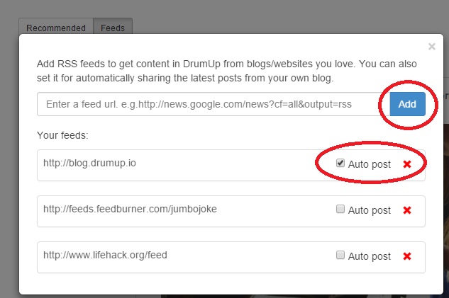Close the RSS feeds dialog
This screenshot has height=298, width=449.
click(432, 46)
